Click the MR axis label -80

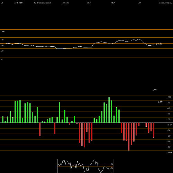point(169,147)
